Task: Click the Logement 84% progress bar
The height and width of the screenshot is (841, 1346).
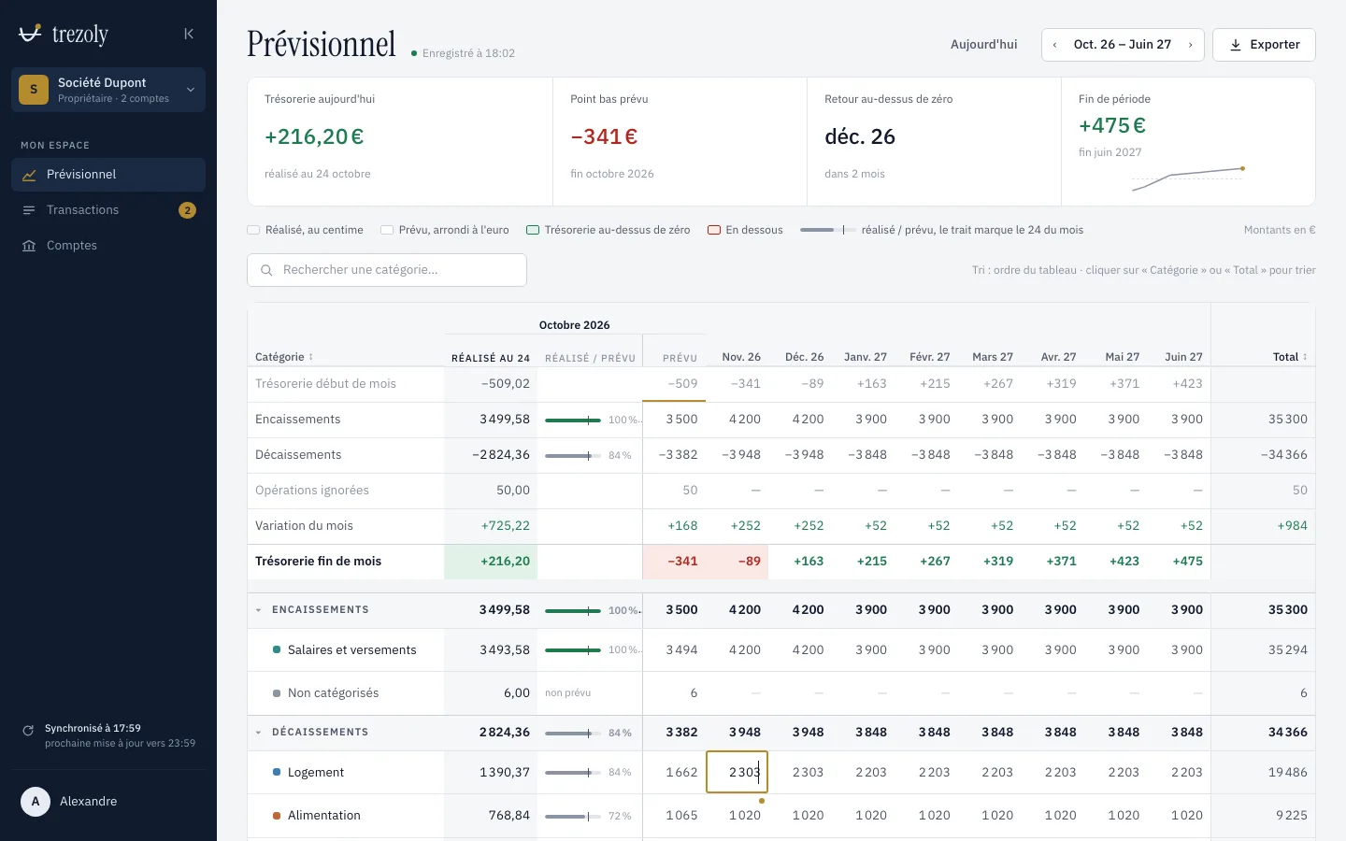Action: (x=572, y=773)
